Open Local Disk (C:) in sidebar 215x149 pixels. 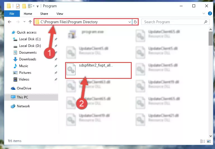[x=30, y=39]
